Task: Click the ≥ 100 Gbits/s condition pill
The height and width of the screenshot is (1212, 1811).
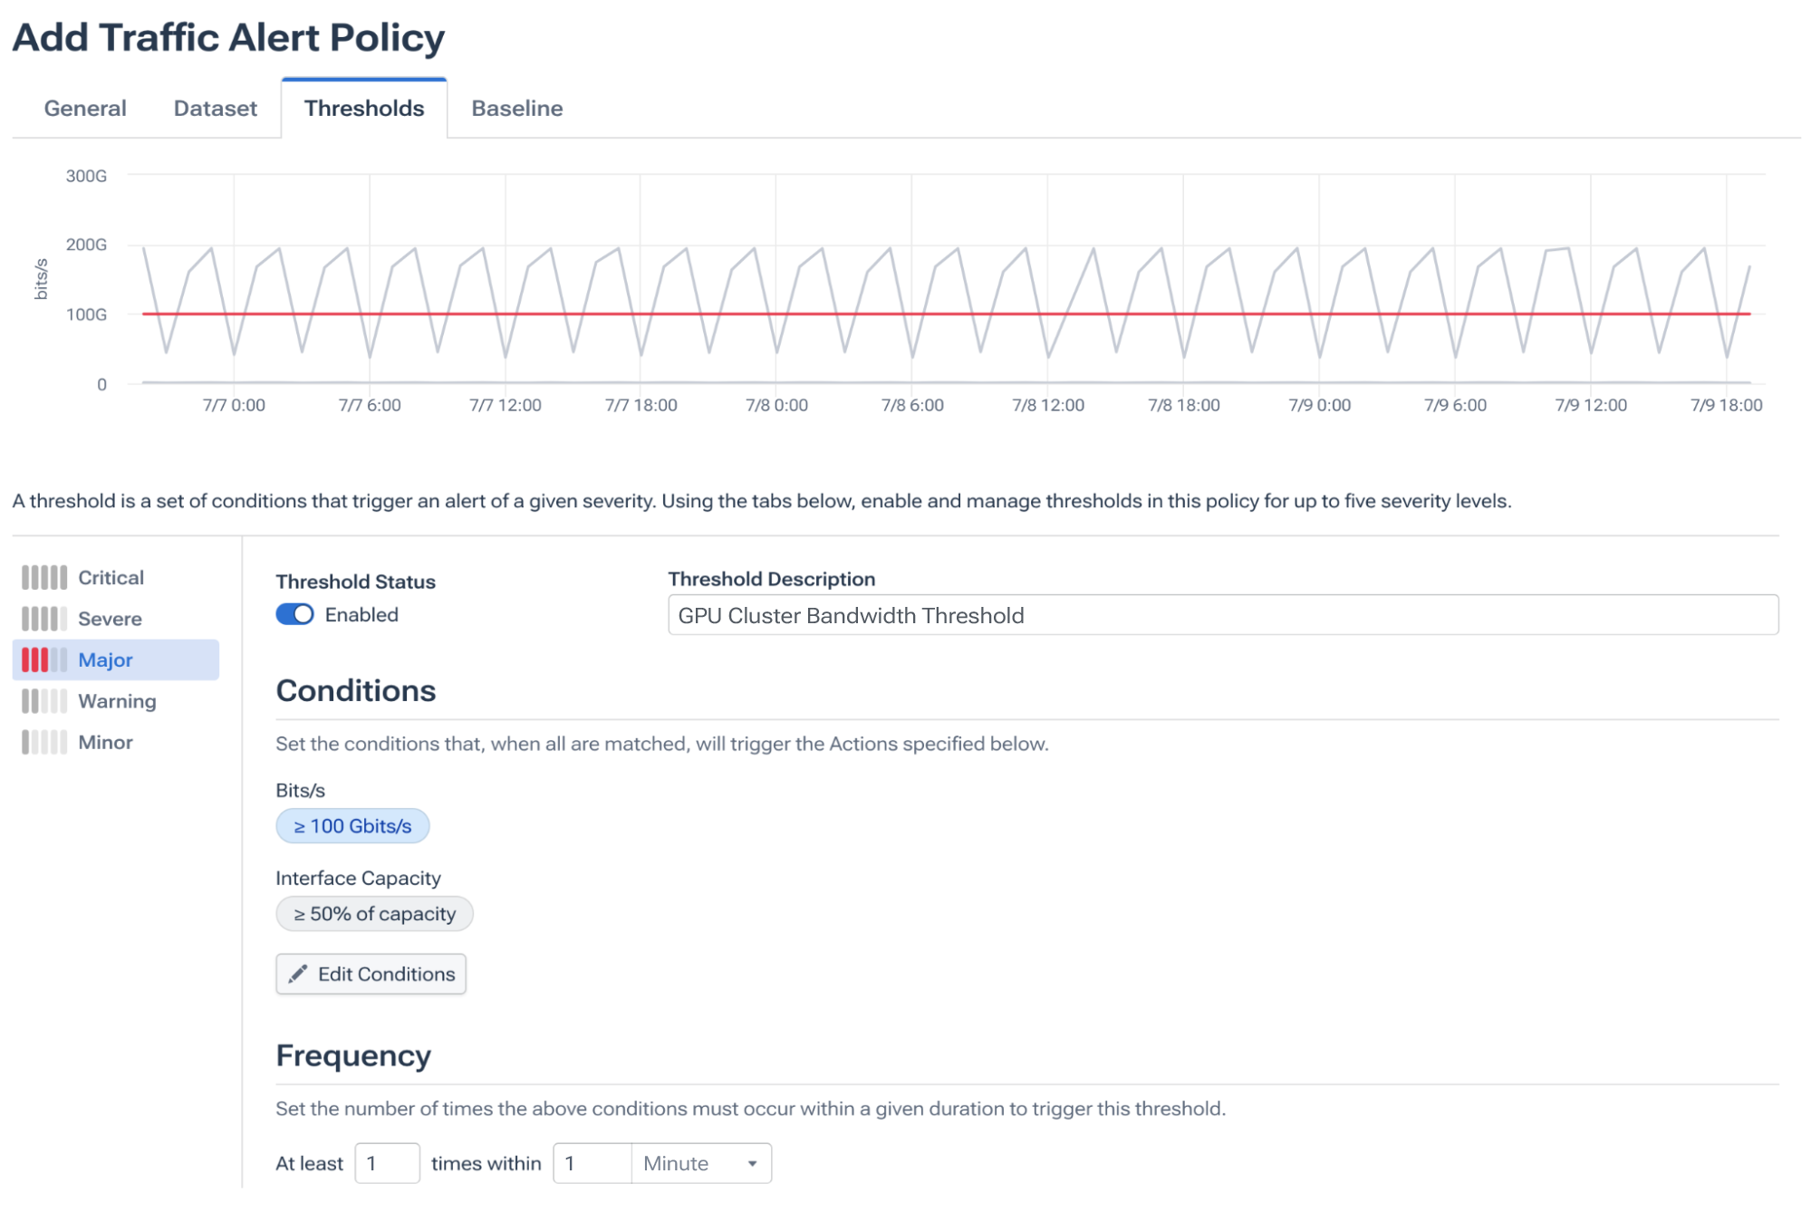Action: point(352,826)
